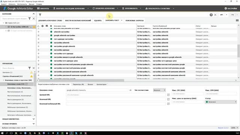Sort by status dot column header
The image size is (240, 135).
pyautogui.click(x=51, y=26)
